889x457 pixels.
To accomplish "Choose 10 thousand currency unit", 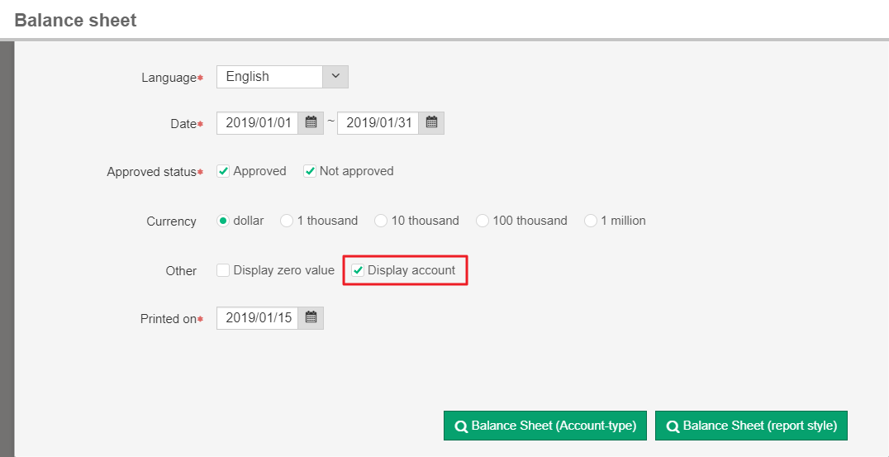I will 381,221.
